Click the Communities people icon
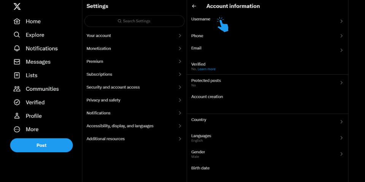 pos(17,89)
